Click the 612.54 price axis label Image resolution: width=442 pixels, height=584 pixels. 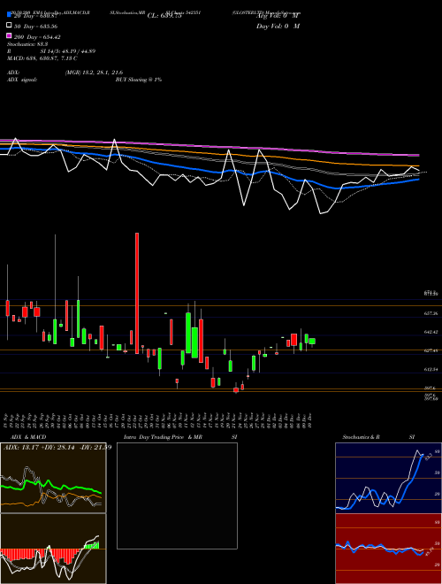(x=431, y=370)
